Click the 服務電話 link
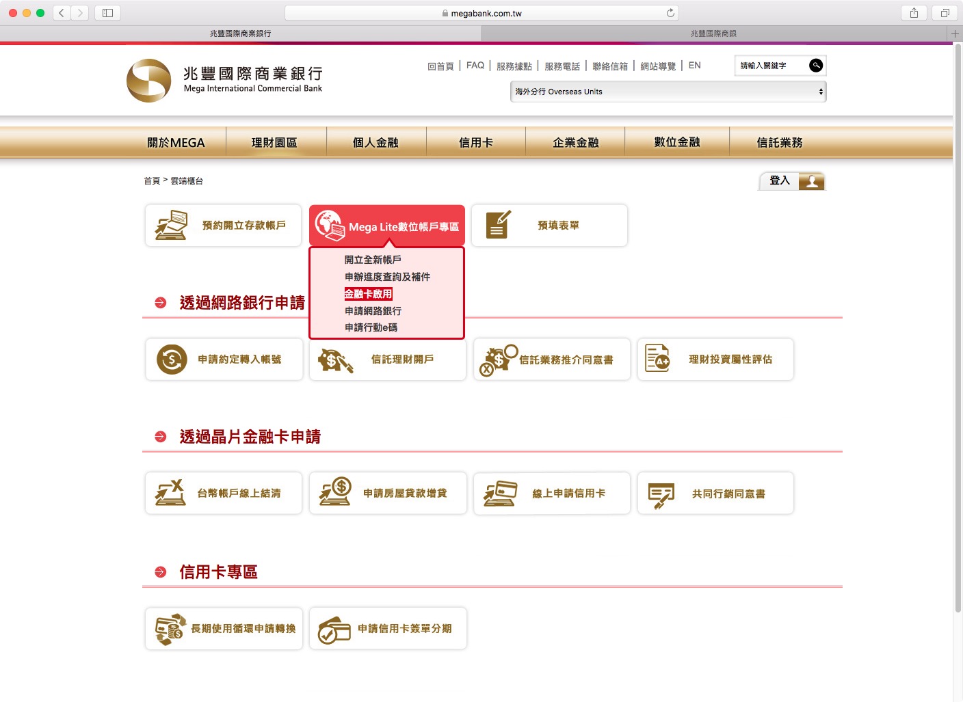 coord(562,66)
